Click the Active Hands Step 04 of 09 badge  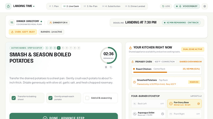(27, 48)
